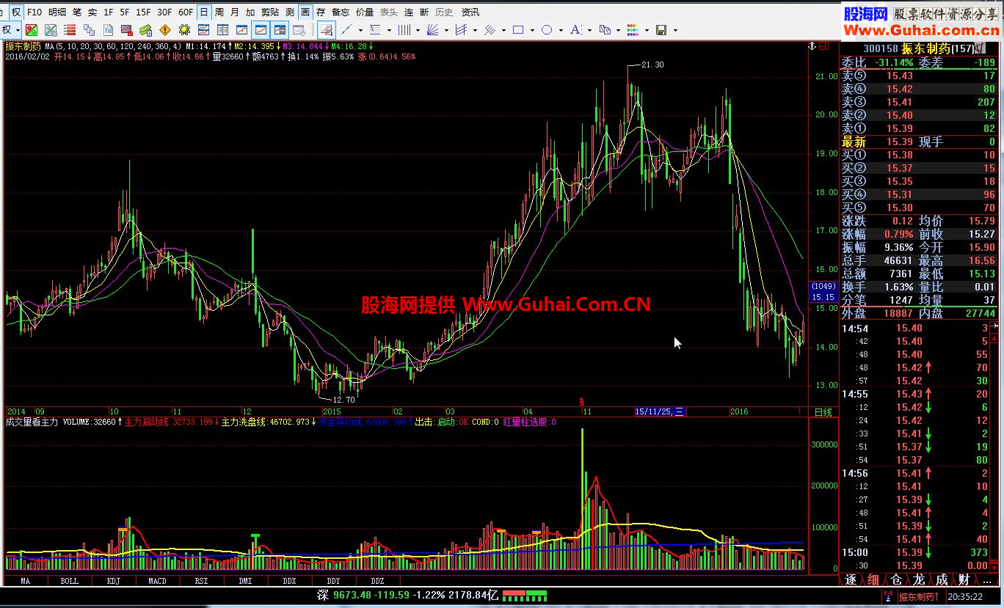
Task: Switch to 周 weekly period
Action: click(219, 12)
